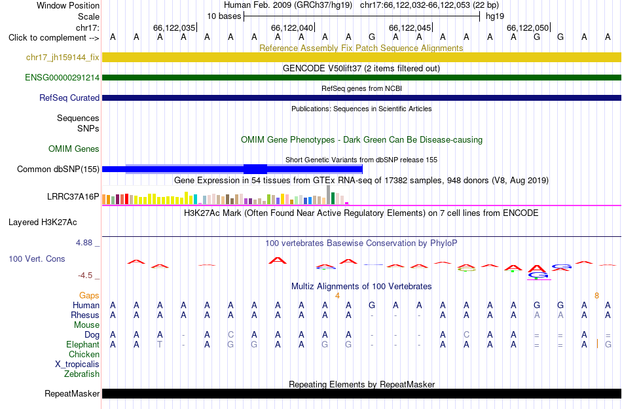Image resolution: width=622 pixels, height=409 pixels.
Task: Open Short Genetic Variants from dbSNP title
Action: tap(361, 160)
